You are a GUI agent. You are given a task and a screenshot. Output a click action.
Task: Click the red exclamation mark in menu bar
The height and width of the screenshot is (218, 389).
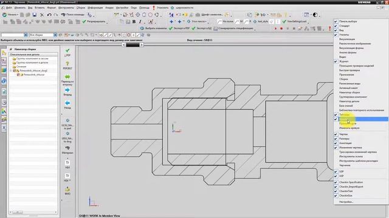tap(154, 8)
